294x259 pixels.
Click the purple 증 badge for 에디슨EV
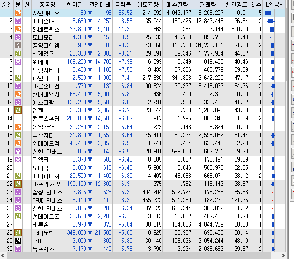[18, 21]
